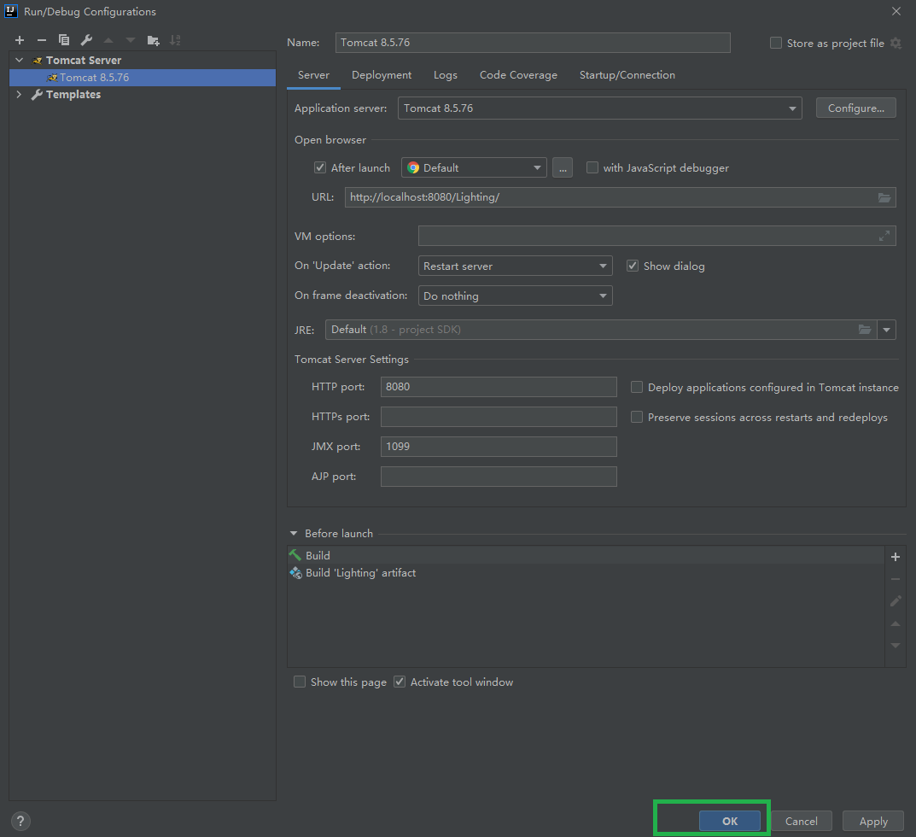Screen dimensions: 916x837
Task: Toggle the Show dialog checkbox
Action: point(633,266)
